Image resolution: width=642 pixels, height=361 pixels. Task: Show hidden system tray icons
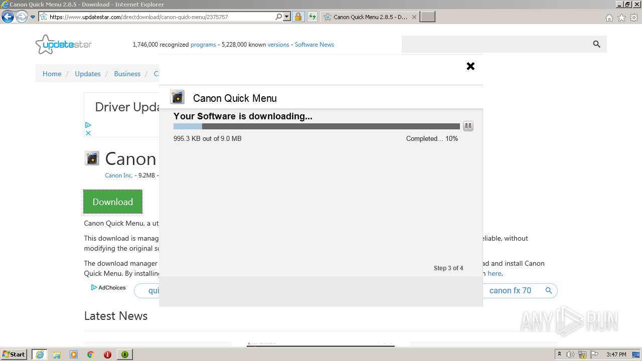(559, 354)
